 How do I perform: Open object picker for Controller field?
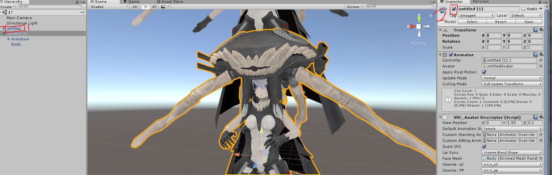click(x=541, y=60)
